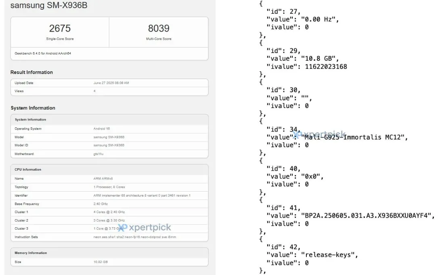
Task: Select the "June 27 2025 06:09 AM" value
Action: click(111, 83)
